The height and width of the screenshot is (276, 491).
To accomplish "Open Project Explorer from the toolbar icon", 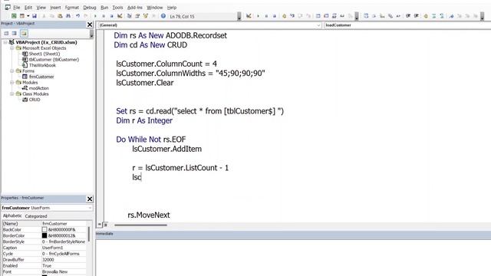I will point(129,16).
